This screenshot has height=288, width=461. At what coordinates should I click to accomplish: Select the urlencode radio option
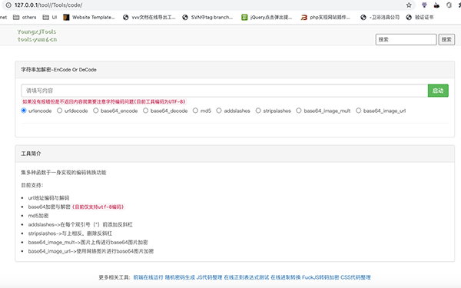pyautogui.click(x=24, y=111)
